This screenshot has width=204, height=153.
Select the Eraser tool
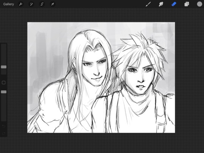pyautogui.click(x=174, y=4)
